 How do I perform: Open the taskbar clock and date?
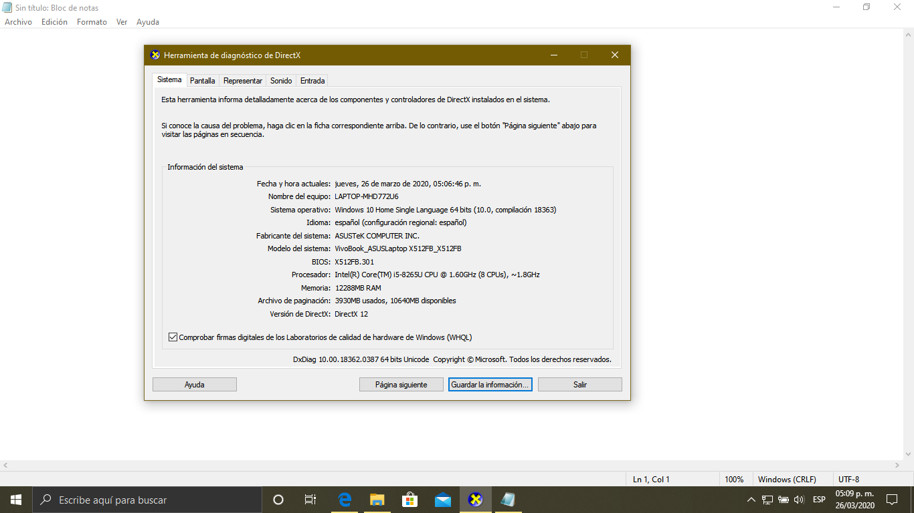coord(854,500)
